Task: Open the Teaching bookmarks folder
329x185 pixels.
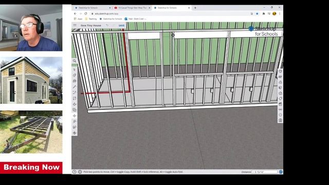Action: point(91,19)
